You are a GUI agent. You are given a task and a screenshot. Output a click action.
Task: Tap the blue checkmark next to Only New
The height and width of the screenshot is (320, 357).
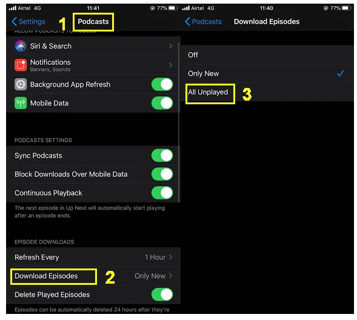pos(341,73)
